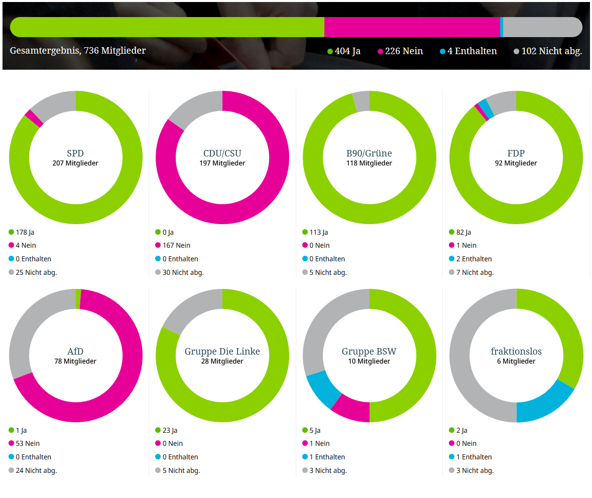Select the Gruppe BSW '1 Nein' legend entry
592x498 pixels.
click(x=316, y=443)
